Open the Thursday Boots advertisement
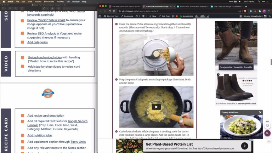The height and width of the screenshot is (153, 272). tap(236, 63)
